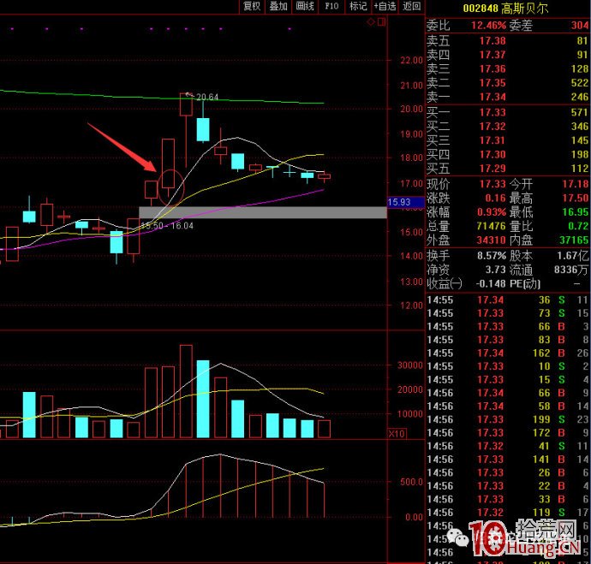591x564 pixels.
Task: Click the 委差 value 304
Action: (x=579, y=26)
